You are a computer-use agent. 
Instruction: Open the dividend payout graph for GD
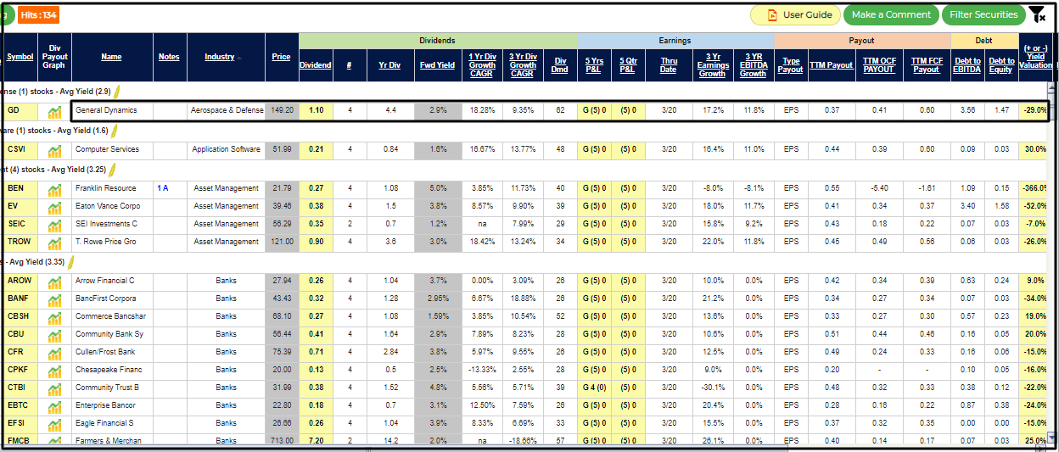(x=55, y=110)
